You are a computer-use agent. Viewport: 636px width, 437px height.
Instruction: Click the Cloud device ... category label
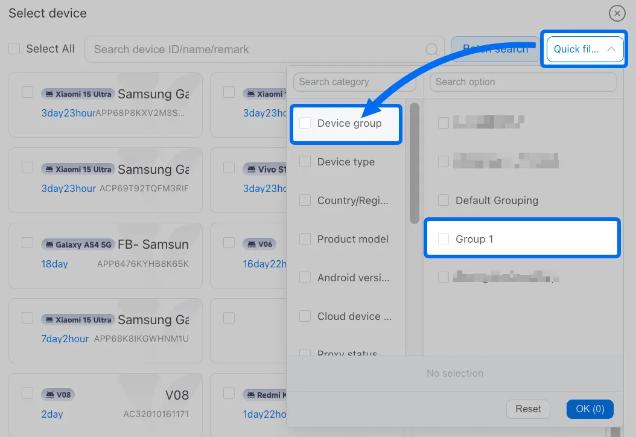[x=354, y=316]
